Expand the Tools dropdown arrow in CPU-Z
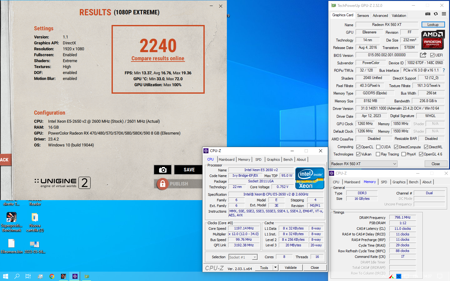Image resolution: width=450 pixels, height=281 pixels. (x=275, y=268)
